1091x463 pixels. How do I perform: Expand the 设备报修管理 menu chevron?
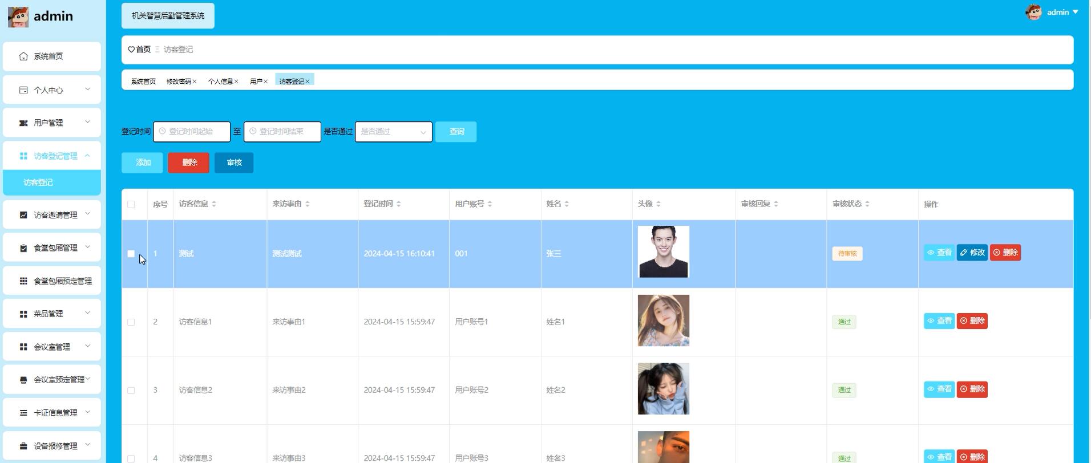pos(87,445)
